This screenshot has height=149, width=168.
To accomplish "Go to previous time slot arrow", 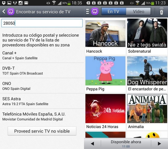I will coord(93,144).
